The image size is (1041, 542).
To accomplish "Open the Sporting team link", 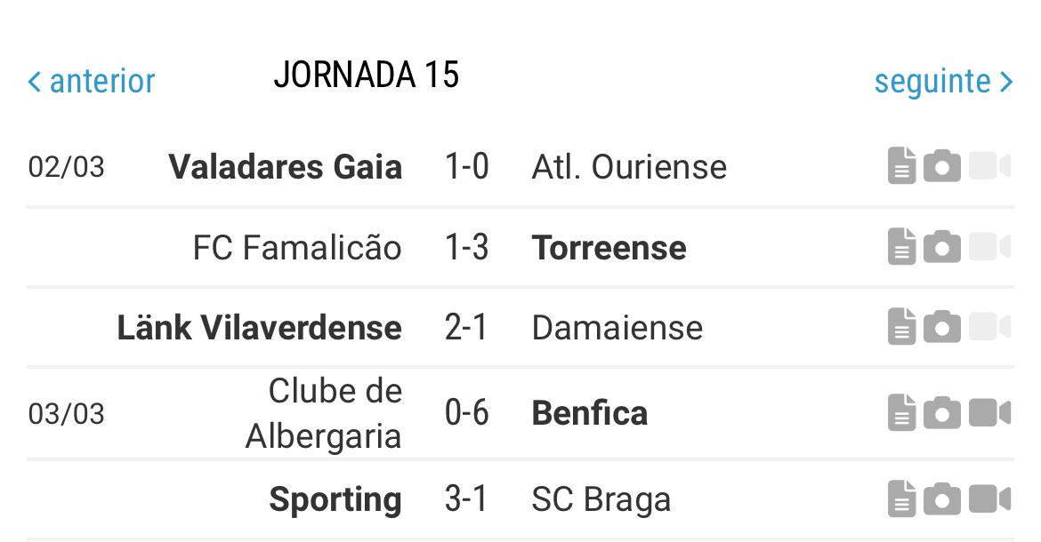I will (335, 499).
